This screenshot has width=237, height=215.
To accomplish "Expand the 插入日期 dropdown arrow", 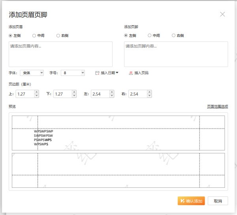I will tap(117, 73).
